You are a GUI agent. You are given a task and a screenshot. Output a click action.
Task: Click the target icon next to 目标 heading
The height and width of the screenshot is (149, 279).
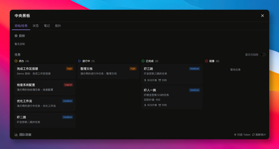[16, 36]
